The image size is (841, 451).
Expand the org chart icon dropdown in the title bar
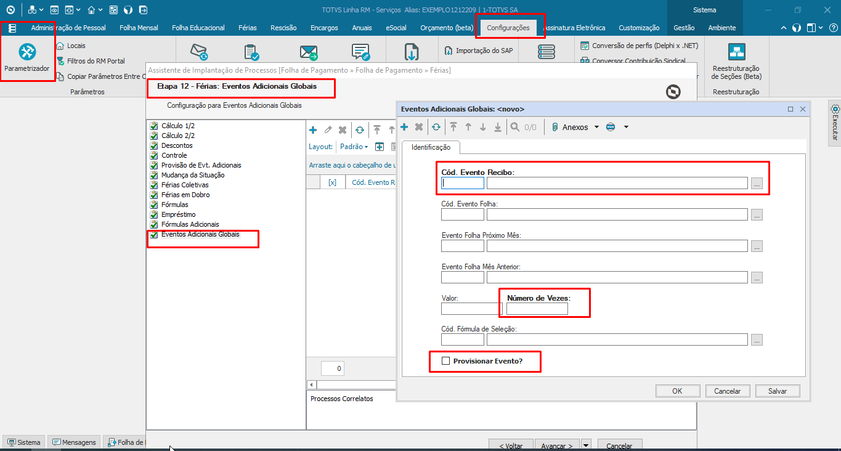pyautogui.click(x=41, y=10)
